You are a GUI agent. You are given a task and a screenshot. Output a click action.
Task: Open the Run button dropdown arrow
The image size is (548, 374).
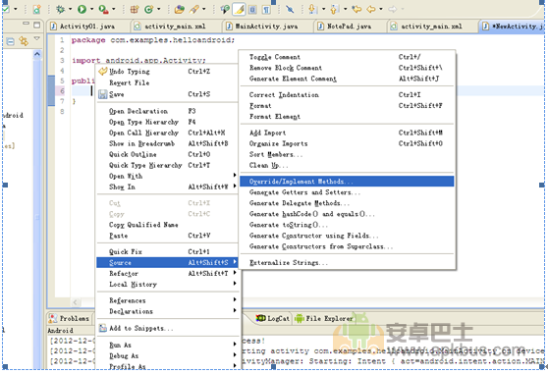click(x=92, y=10)
